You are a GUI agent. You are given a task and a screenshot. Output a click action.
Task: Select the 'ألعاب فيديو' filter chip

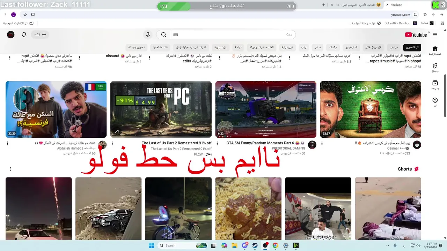[x=352, y=47]
